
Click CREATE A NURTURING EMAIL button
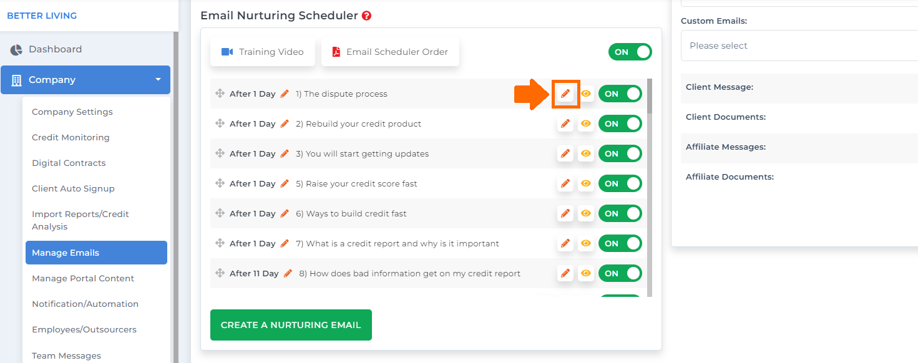(x=291, y=325)
